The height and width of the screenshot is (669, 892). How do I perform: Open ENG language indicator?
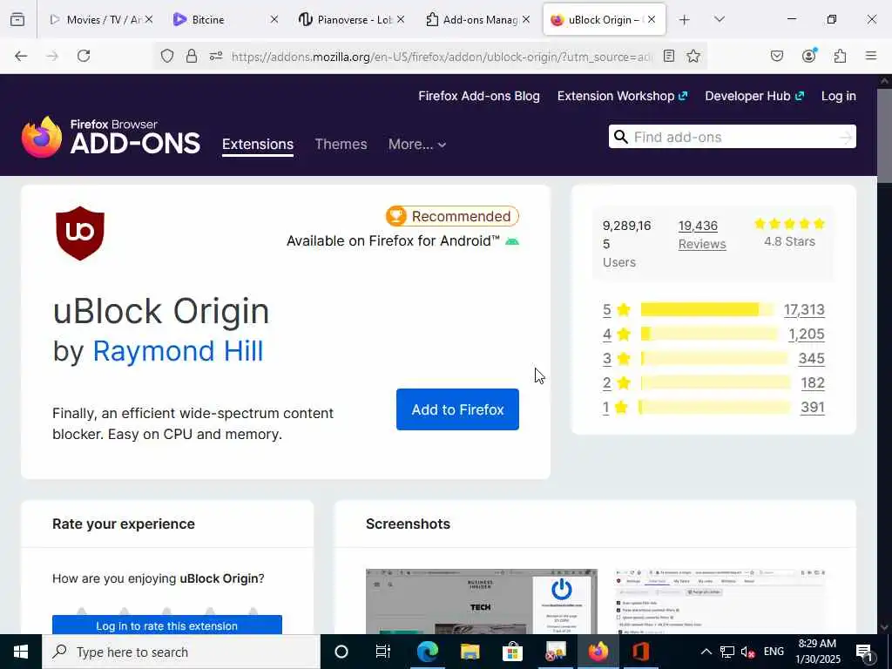coord(774,652)
